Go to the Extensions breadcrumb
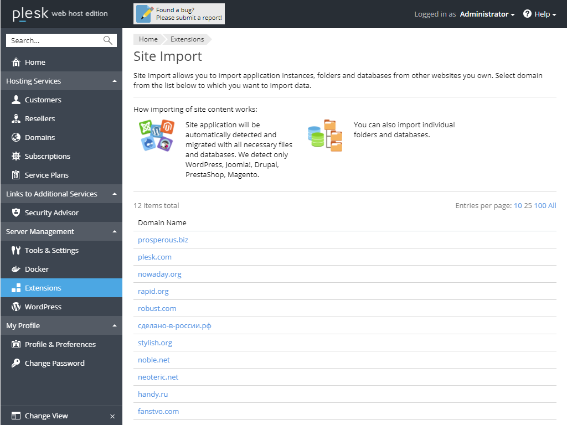The image size is (567, 425). [x=187, y=39]
